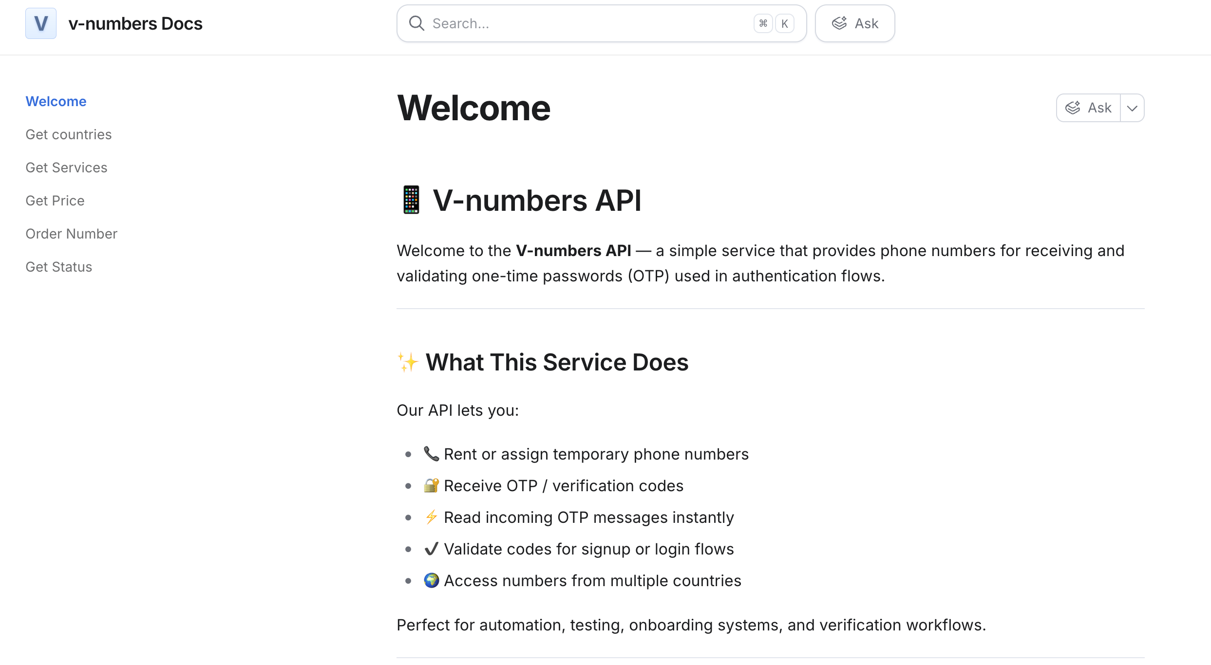The width and height of the screenshot is (1211, 665).
Task: Click the bold 'V-numbers API' text
Action: (573, 251)
